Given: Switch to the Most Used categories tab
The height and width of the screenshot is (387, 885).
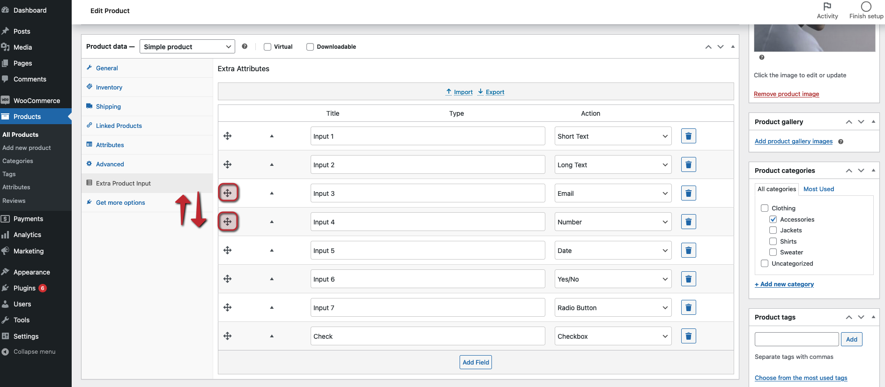Looking at the screenshot, I should tap(818, 189).
